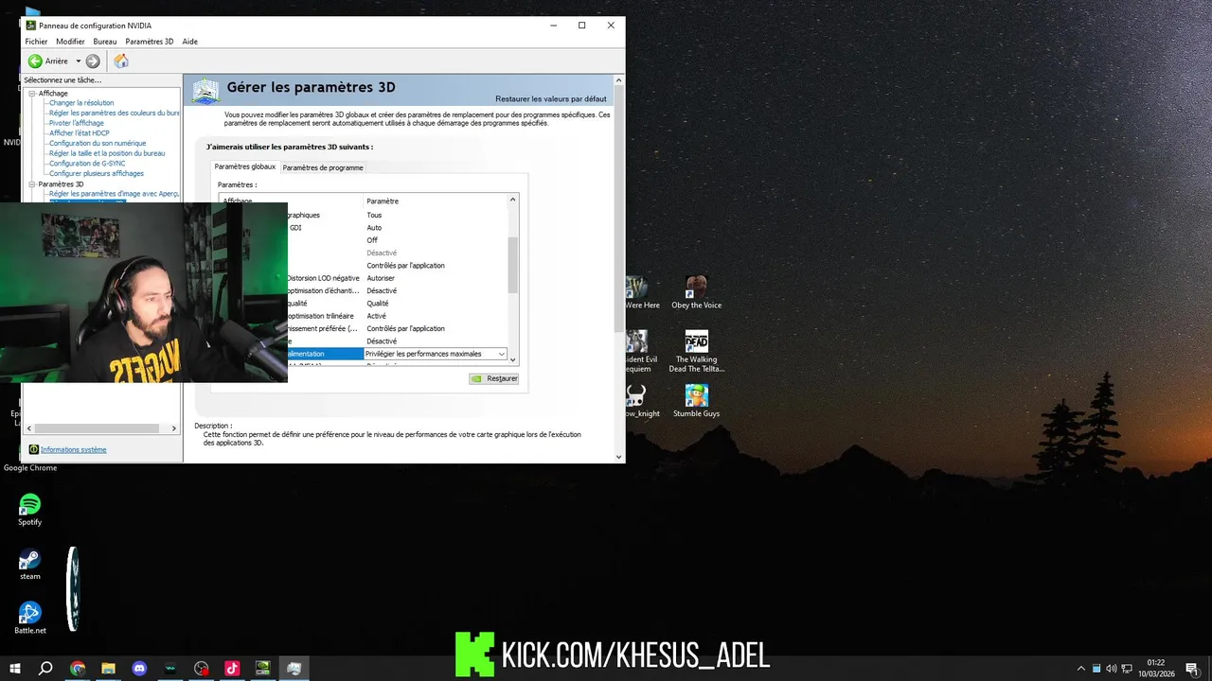1212x681 pixels.
Task: Open Configuration du son numérique
Action: (98, 143)
